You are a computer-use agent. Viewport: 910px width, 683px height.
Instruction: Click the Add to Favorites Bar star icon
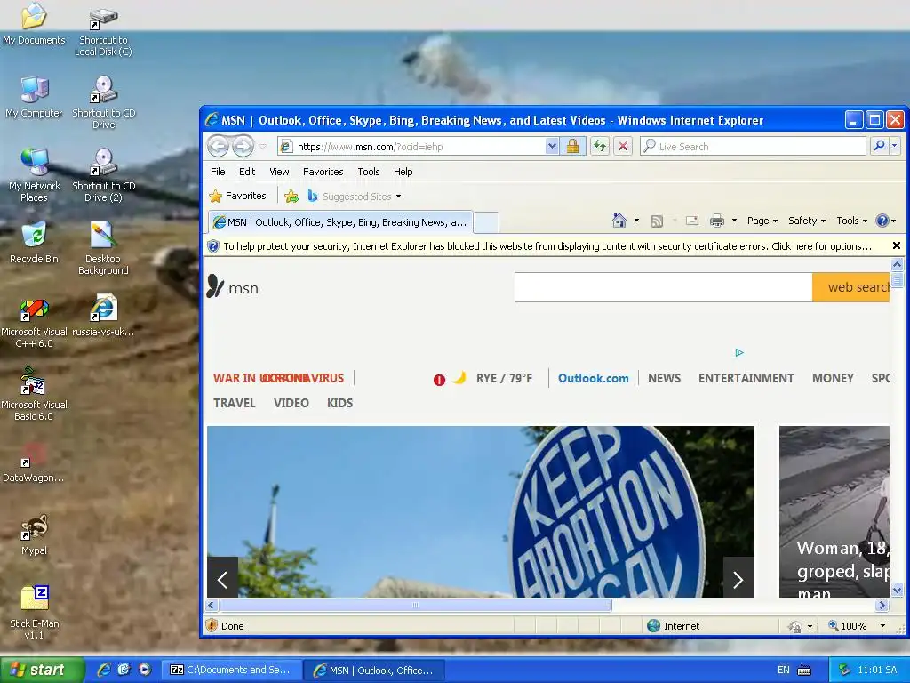pos(291,197)
